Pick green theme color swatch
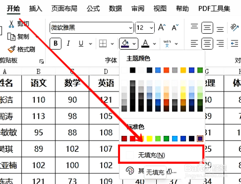The height and width of the screenshot is (184, 241). coord(200,70)
